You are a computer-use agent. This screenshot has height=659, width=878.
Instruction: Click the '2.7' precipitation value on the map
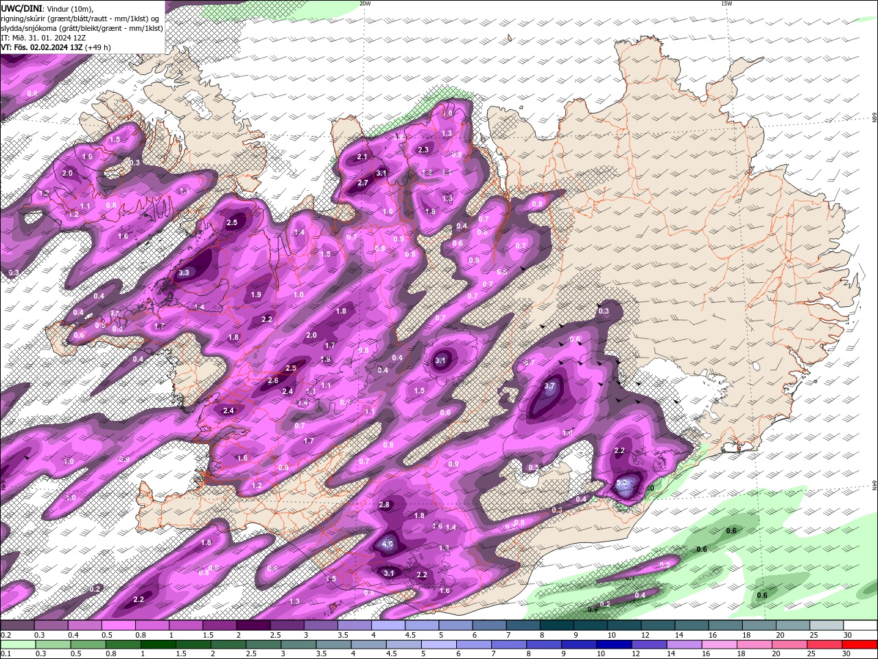[x=364, y=183]
